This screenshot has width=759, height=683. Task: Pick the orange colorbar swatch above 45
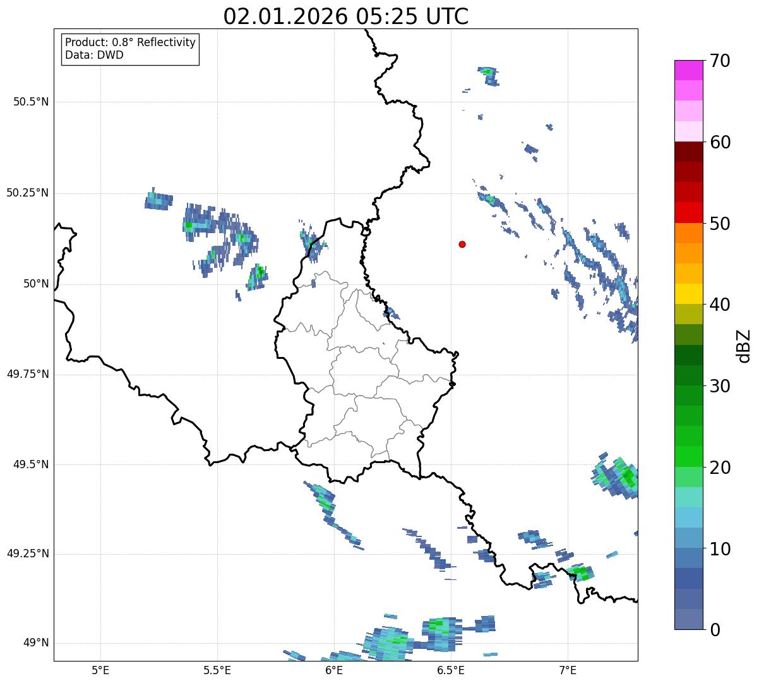click(x=689, y=233)
